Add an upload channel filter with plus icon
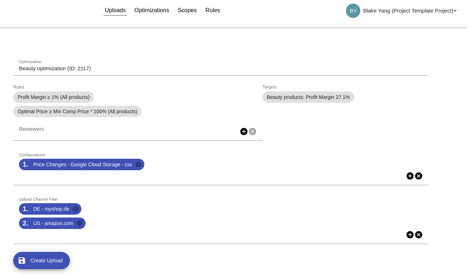Viewport: 467px width, 277px height. pos(410,235)
